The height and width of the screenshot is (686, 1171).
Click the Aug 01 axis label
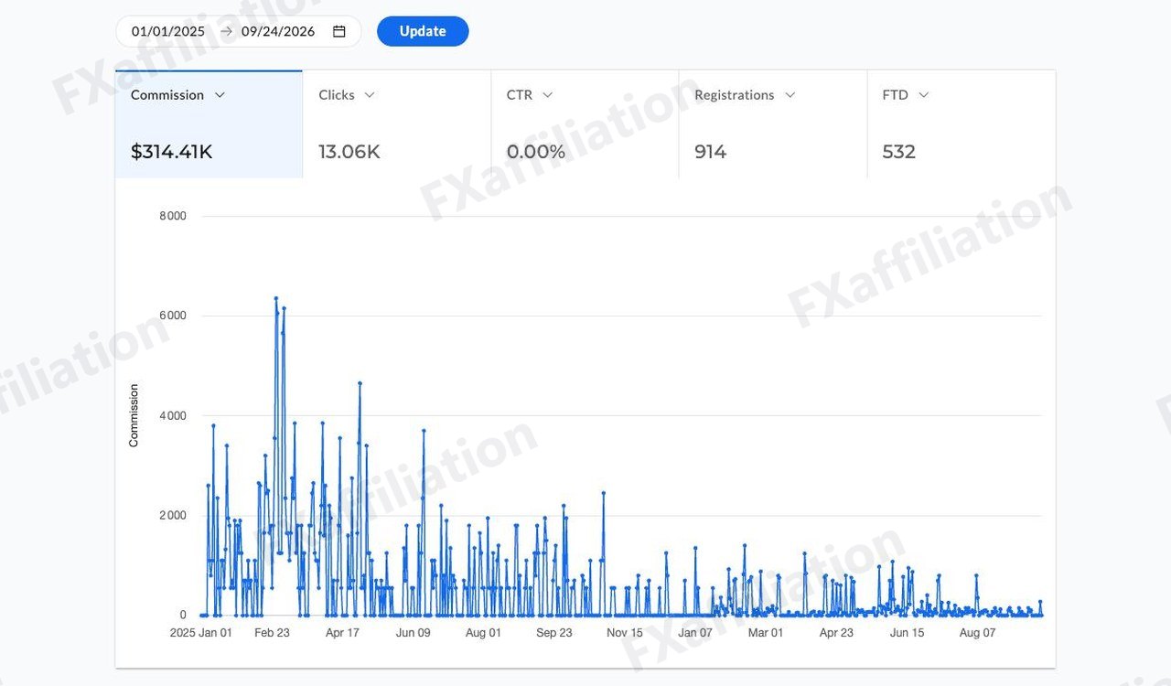click(483, 633)
